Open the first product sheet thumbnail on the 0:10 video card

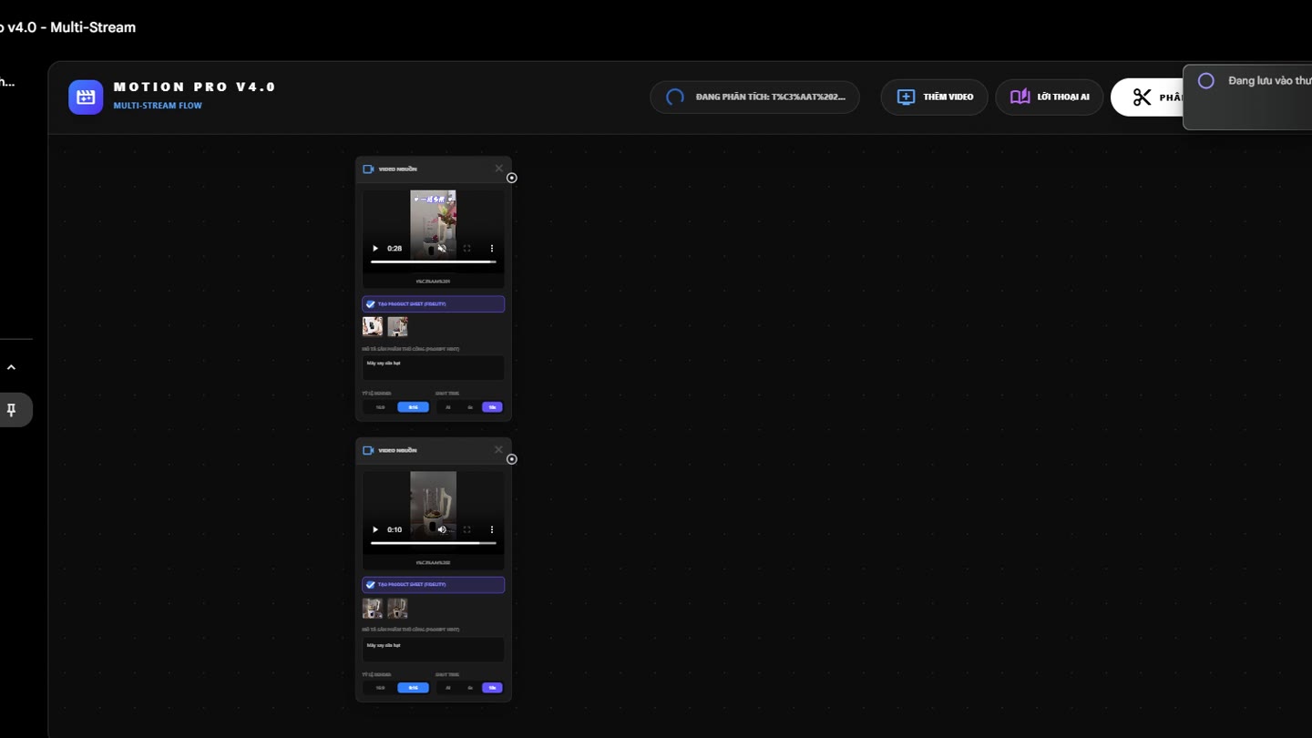(373, 608)
